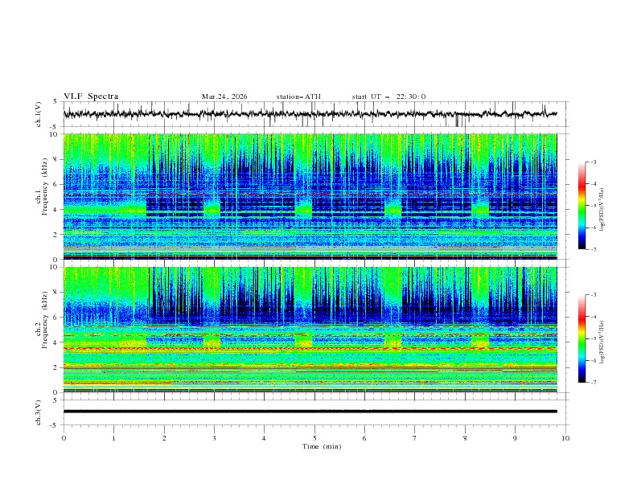
Task: Click the ch.1 spectrogram color scale bar
Action: [x=582, y=205]
